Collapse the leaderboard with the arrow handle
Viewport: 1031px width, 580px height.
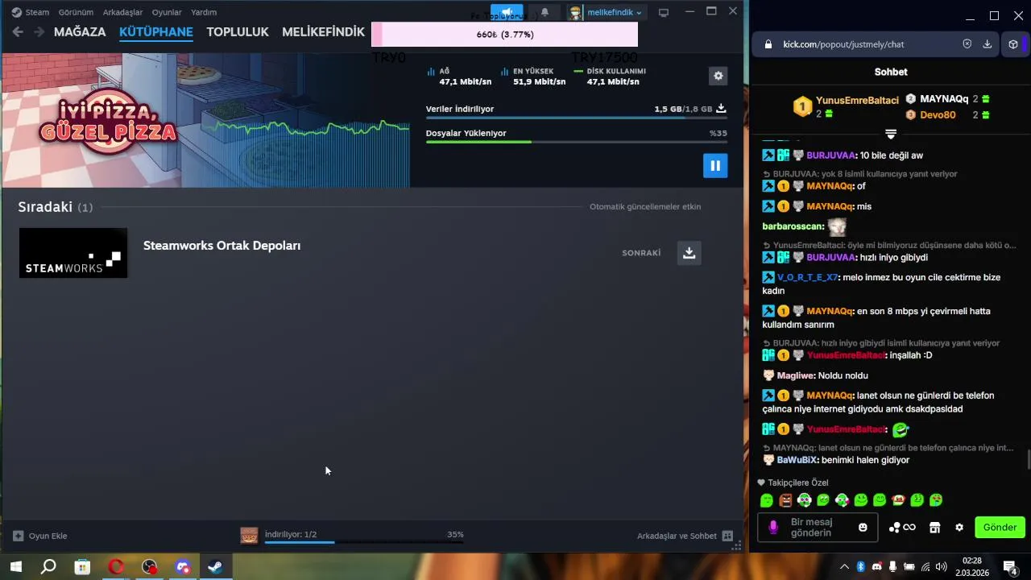891,134
